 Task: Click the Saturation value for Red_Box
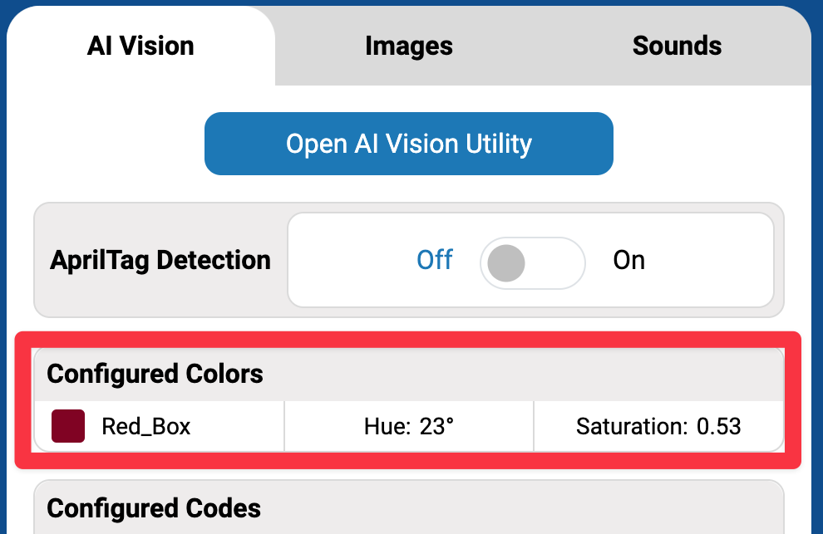658,425
